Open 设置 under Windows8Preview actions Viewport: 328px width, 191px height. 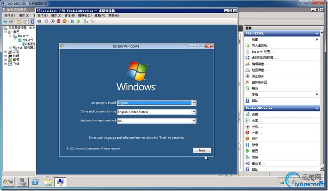257,121
